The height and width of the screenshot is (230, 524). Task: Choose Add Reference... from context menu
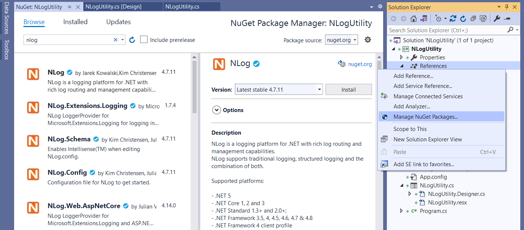coord(441,76)
